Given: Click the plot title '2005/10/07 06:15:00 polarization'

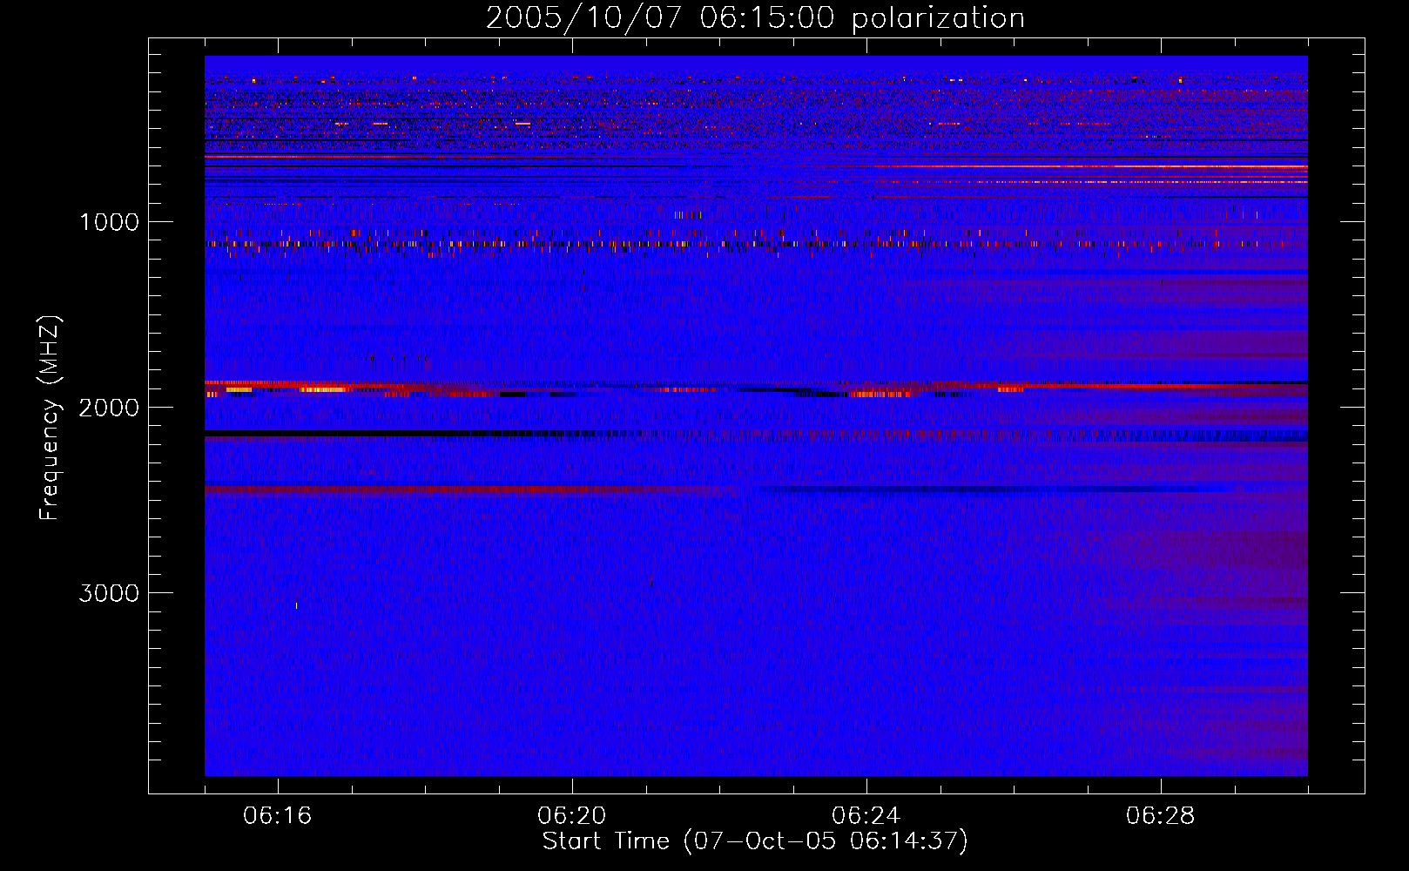Looking at the screenshot, I should point(755,18).
